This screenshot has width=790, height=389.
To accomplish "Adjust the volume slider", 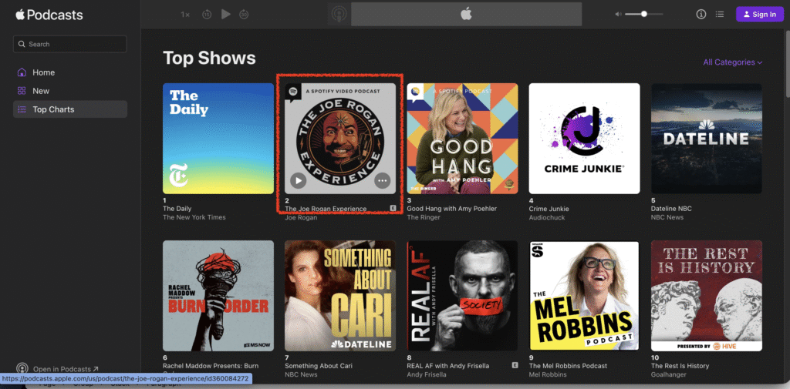I will click(x=643, y=14).
